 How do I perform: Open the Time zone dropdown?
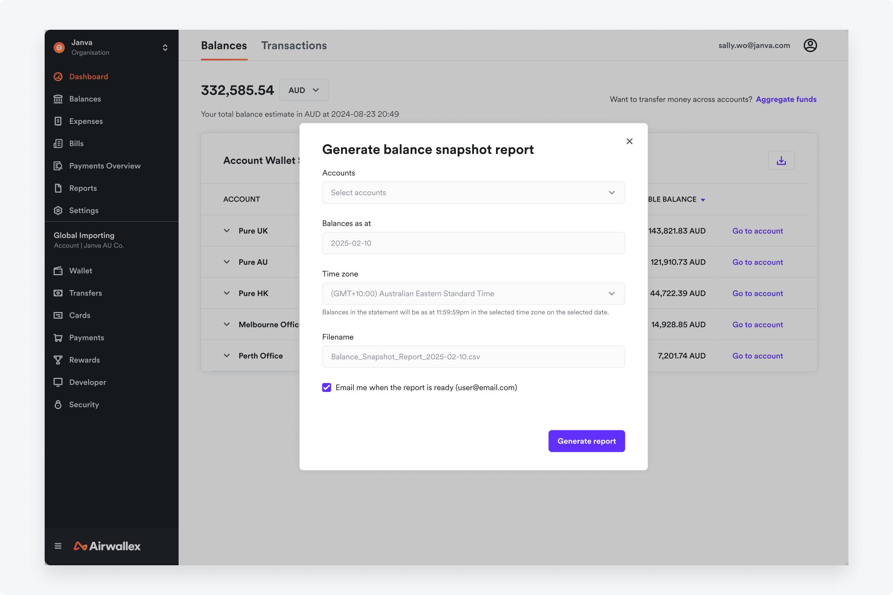coord(473,293)
